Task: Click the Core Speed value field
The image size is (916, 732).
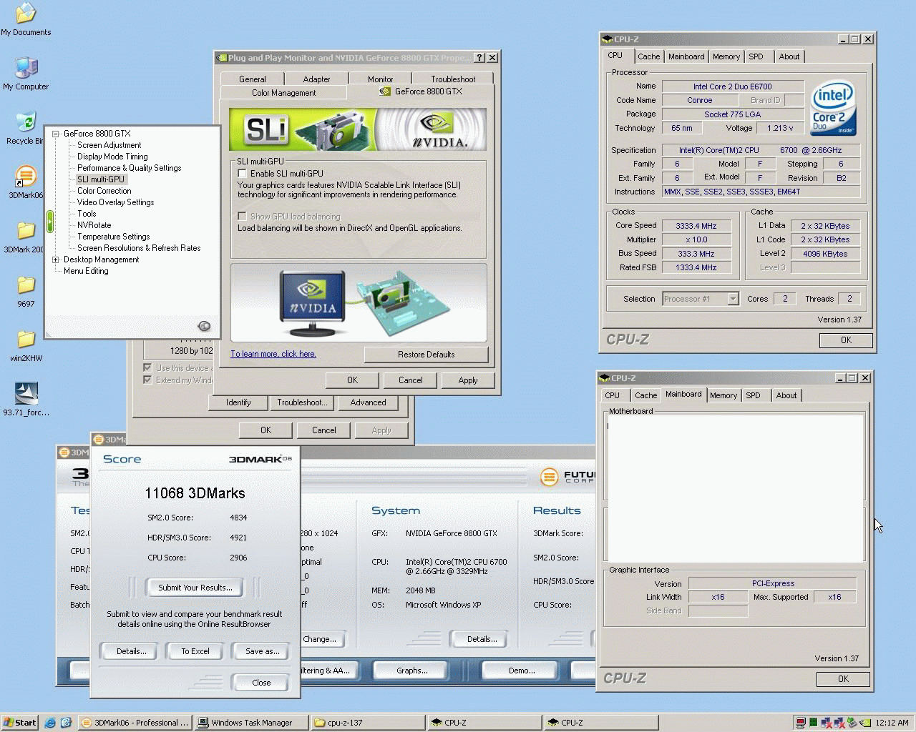Action: point(696,226)
